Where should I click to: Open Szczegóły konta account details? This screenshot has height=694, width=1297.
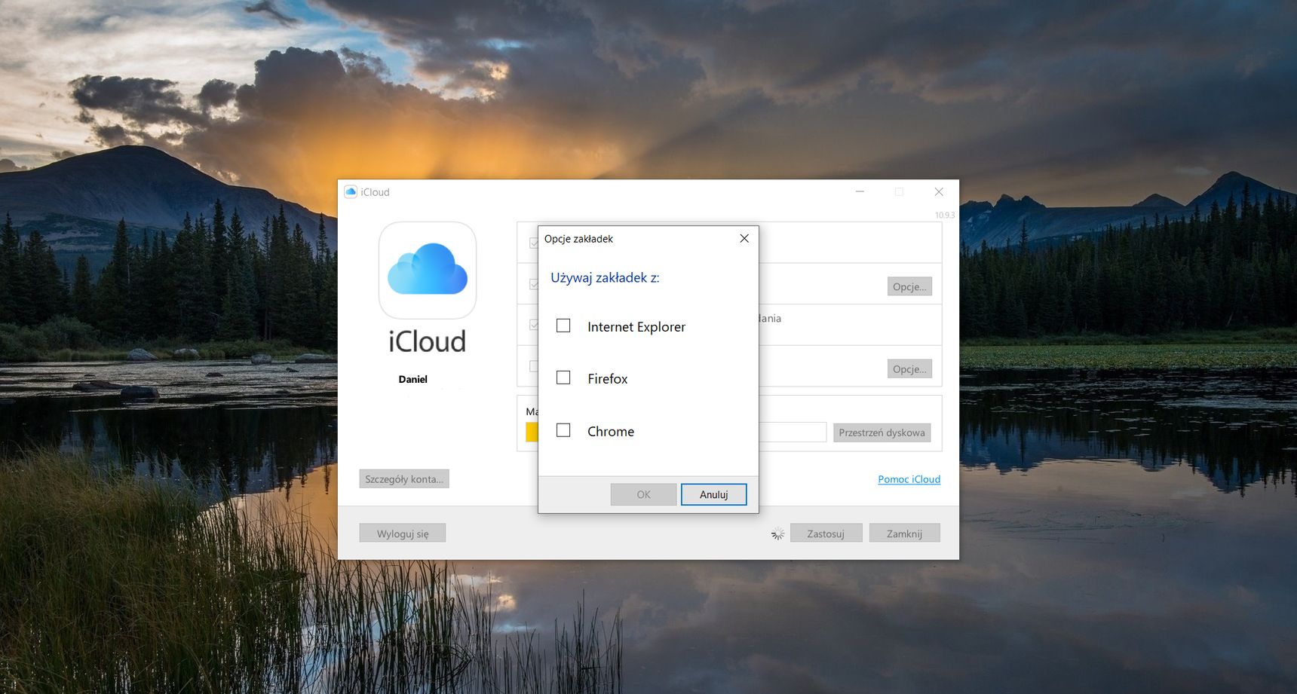404,479
